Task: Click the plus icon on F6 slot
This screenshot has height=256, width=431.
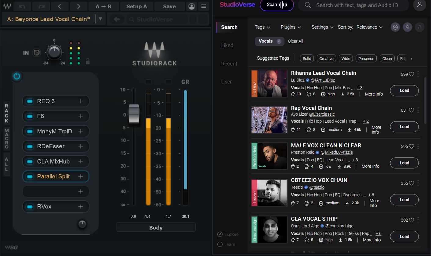Action: (81, 116)
